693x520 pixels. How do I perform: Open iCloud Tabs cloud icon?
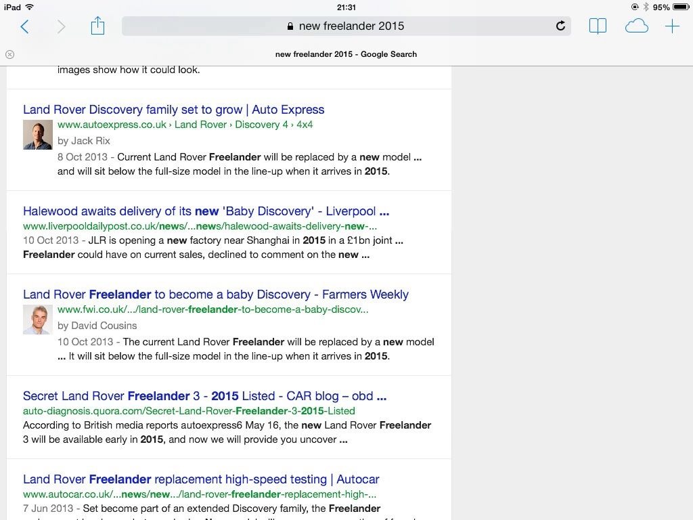tap(636, 26)
